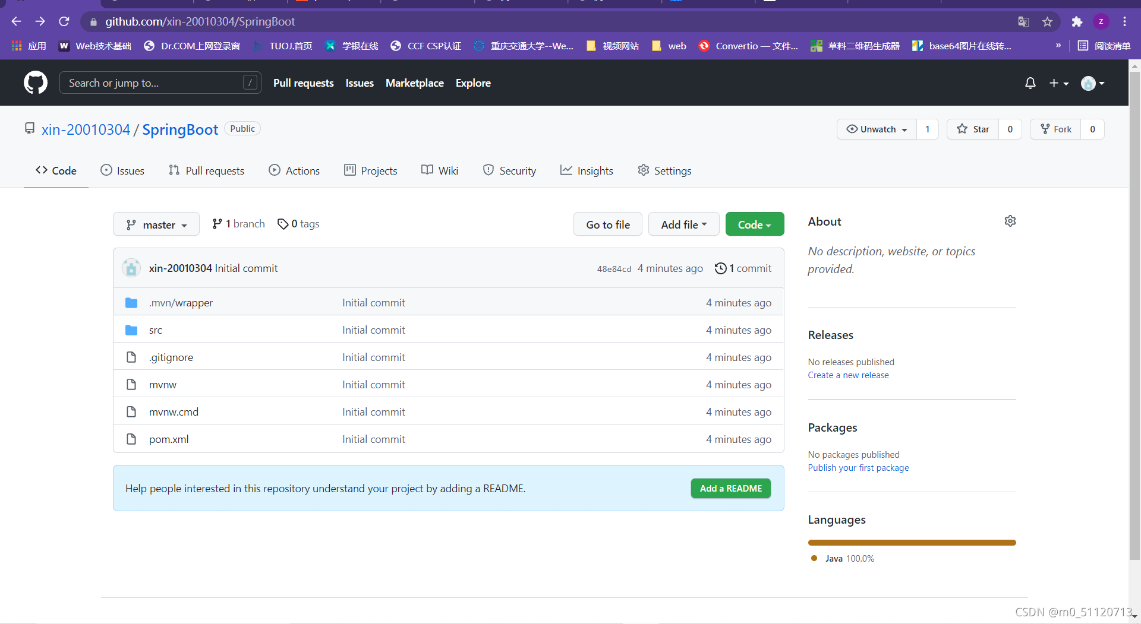Open Marketplace in the top navigation
This screenshot has height=624, width=1141.
click(x=415, y=83)
